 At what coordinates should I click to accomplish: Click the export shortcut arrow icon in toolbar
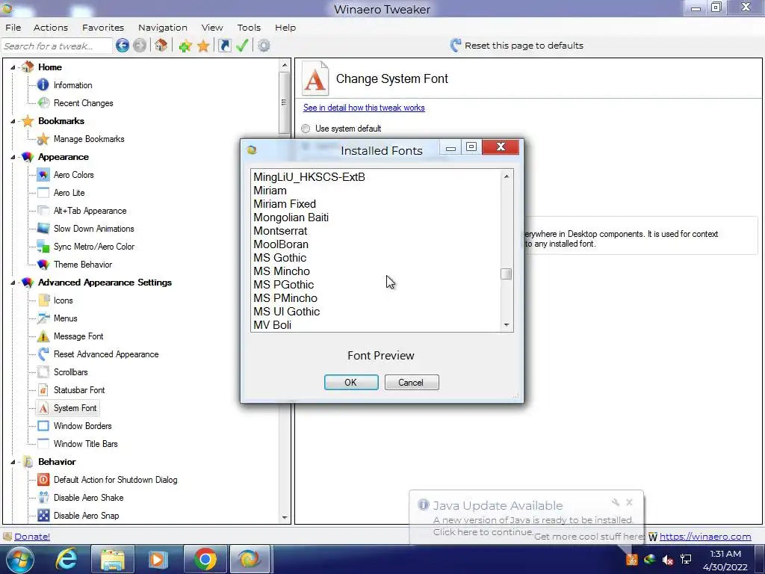[x=224, y=46]
